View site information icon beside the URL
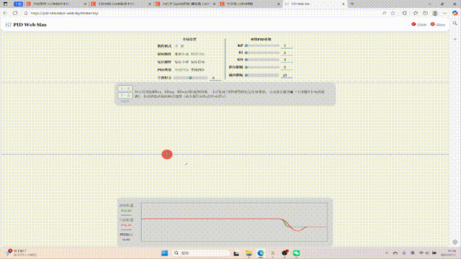 (26, 13)
